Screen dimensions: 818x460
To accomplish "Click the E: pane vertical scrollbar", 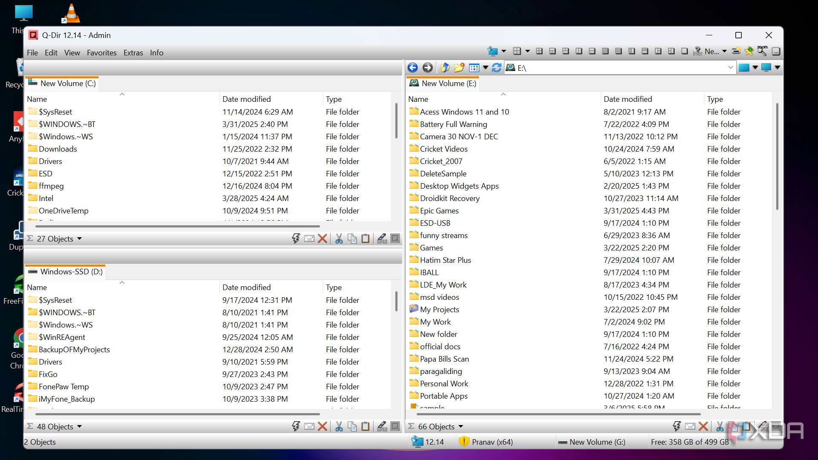I will click(777, 157).
